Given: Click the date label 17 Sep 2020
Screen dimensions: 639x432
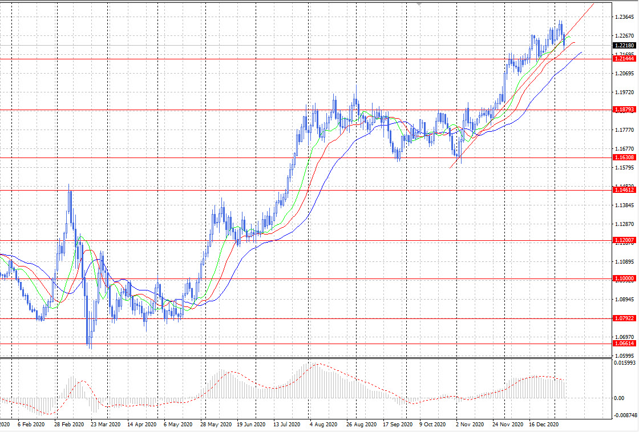Looking at the screenshot, I should 398,424.
